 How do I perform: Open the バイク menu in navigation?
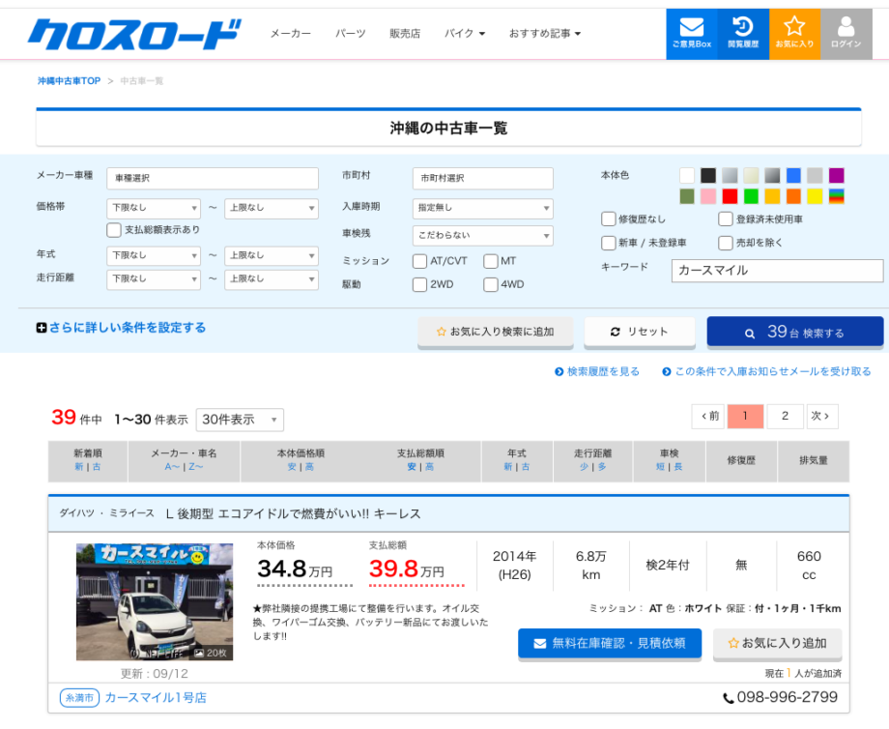(464, 34)
